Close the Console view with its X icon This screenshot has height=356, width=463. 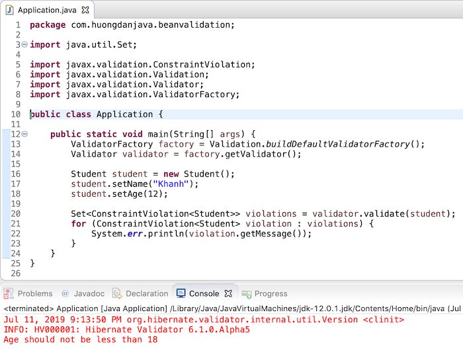228,293
